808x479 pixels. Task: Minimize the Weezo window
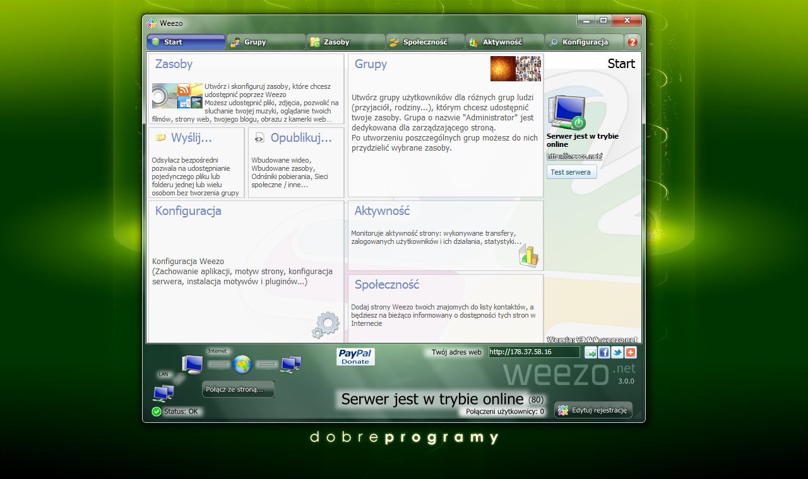tap(586, 21)
